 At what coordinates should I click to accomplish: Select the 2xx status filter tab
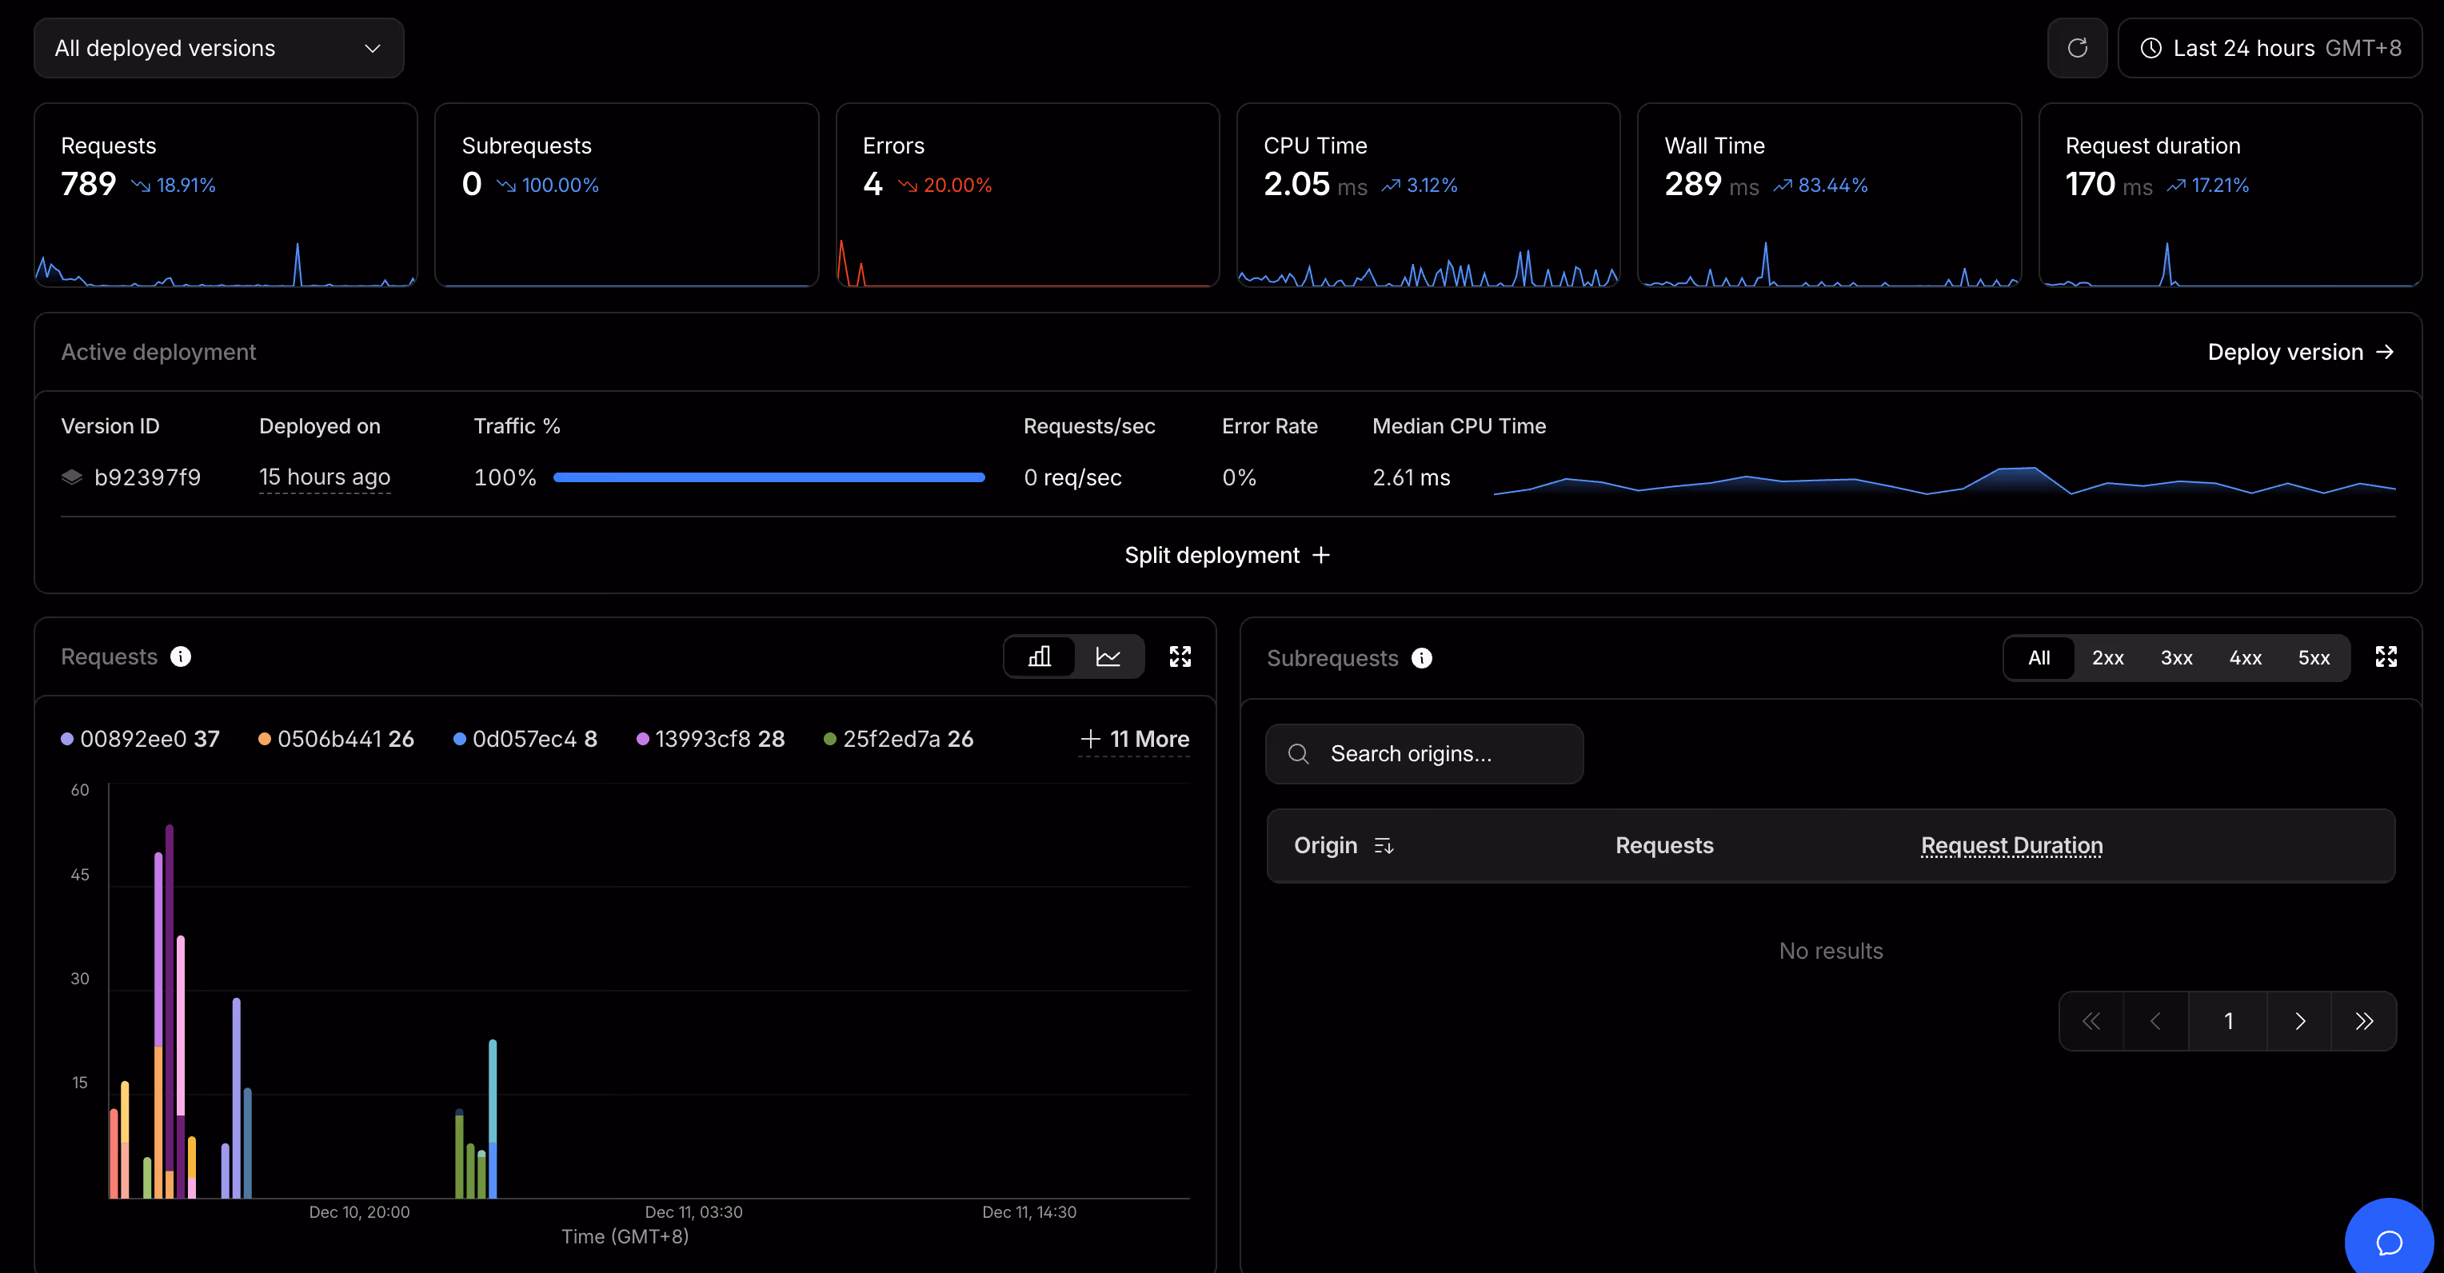tap(2107, 658)
